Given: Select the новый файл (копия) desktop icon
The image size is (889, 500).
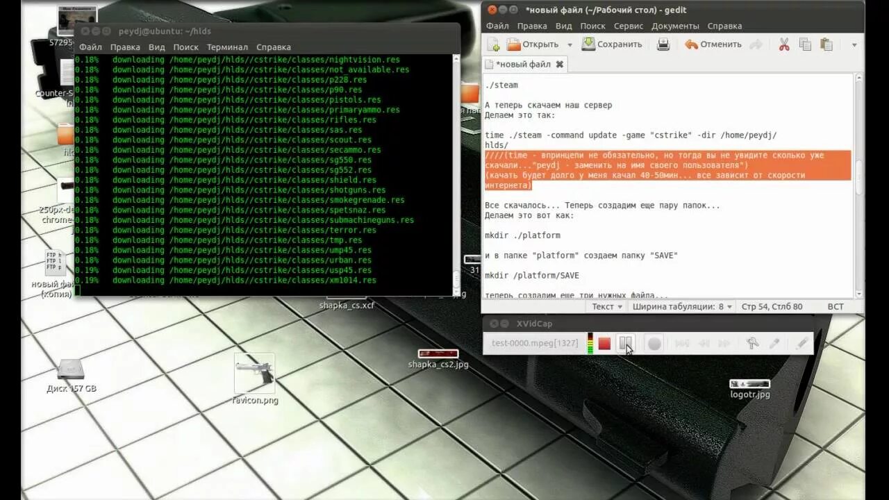Looking at the screenshot, I should (55, 274).
